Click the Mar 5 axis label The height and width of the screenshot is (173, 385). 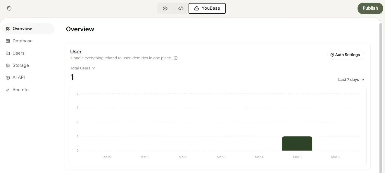click(297, 157)
